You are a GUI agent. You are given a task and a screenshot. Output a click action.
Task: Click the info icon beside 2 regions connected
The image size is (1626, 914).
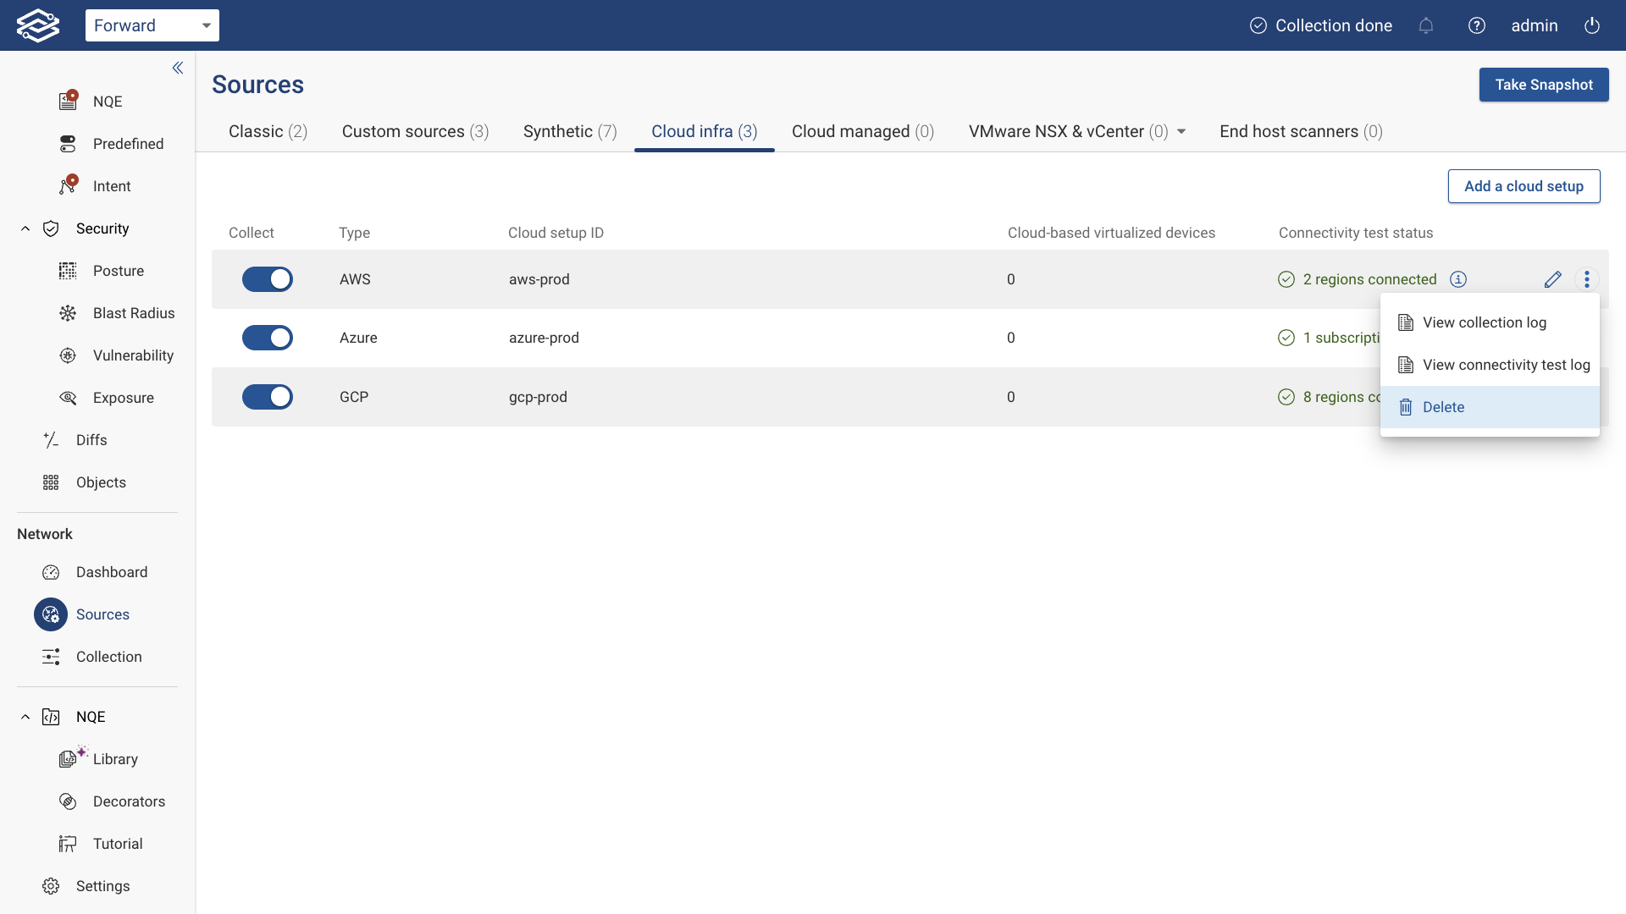(1458, 279)
